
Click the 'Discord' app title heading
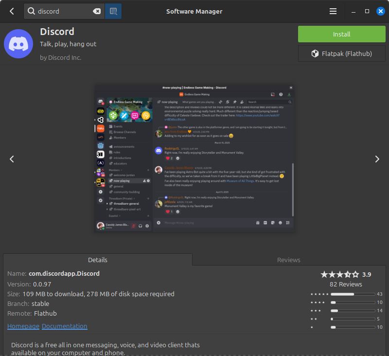click(x=57, y=32)
